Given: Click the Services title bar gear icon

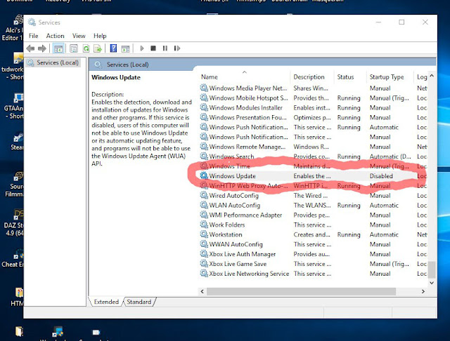Looking at the screenshot, I should tap(32, 22).
